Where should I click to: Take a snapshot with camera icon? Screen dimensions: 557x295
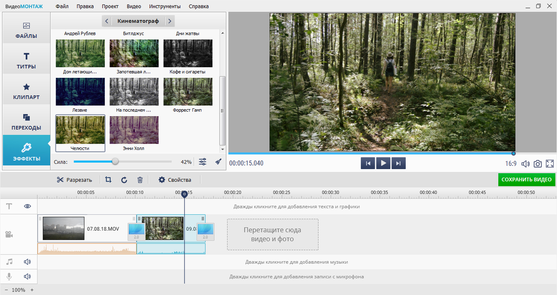(x=538, y=163)
